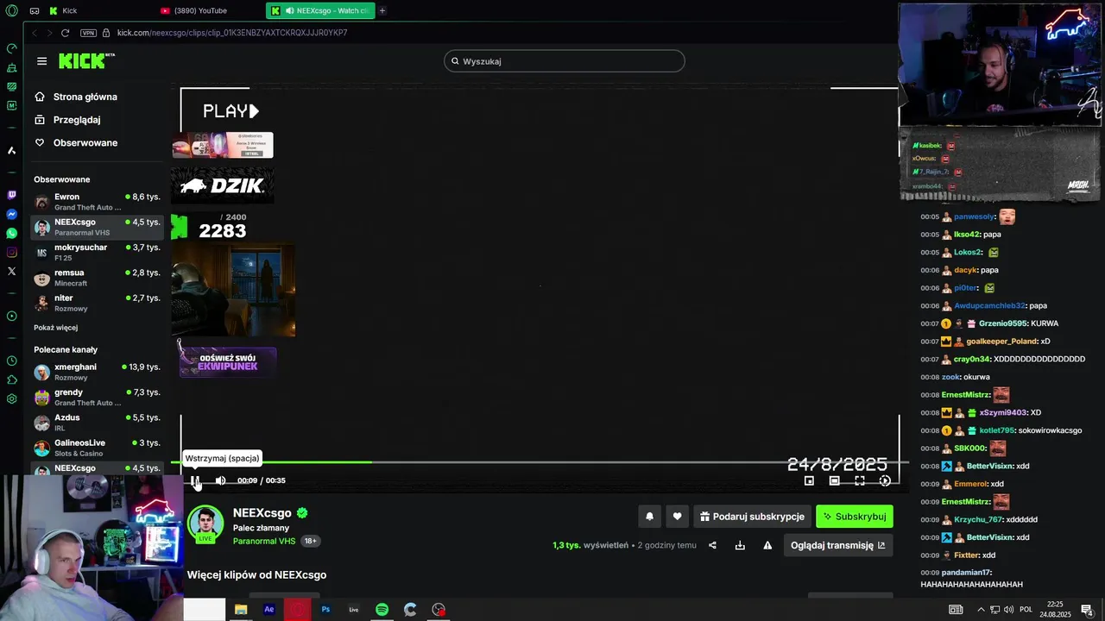Share the clip via share icon
Screen dimensions: 1105x621
click(712, 545)
